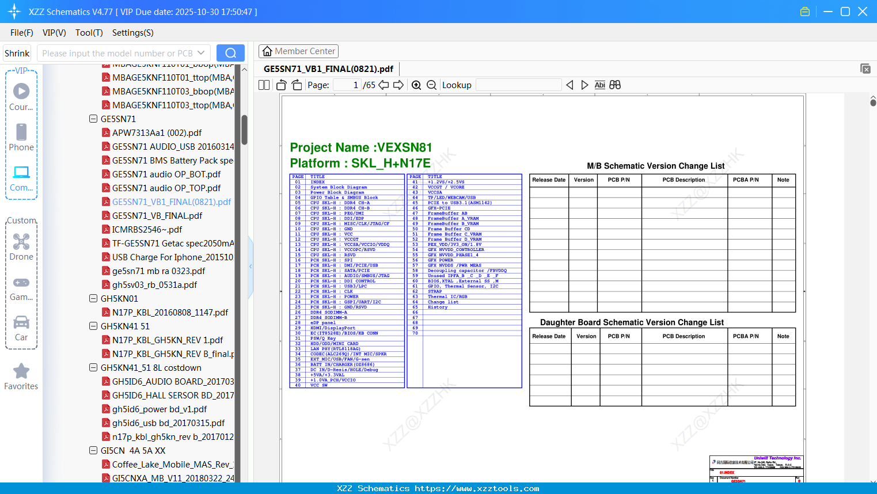Open the Phone sidebar category
This screenshot has width=877, height=494.
[21, 137]
